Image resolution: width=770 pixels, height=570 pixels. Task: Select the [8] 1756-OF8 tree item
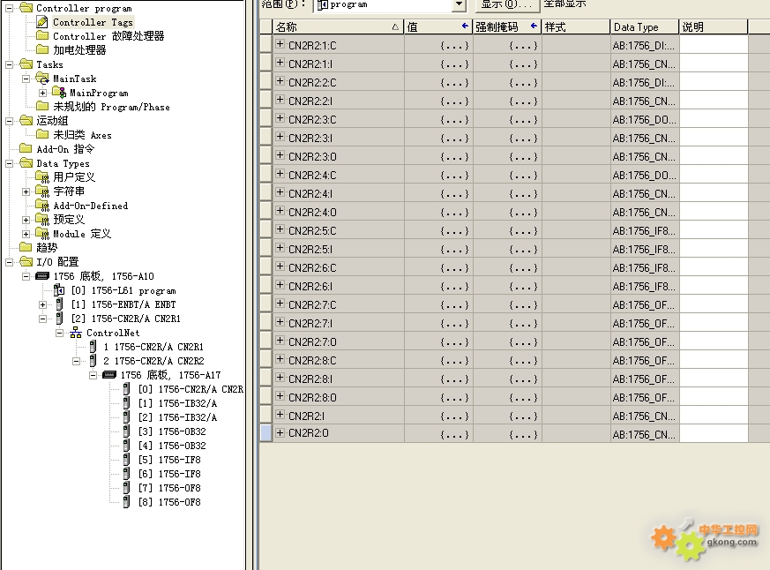tap(169, 502)
